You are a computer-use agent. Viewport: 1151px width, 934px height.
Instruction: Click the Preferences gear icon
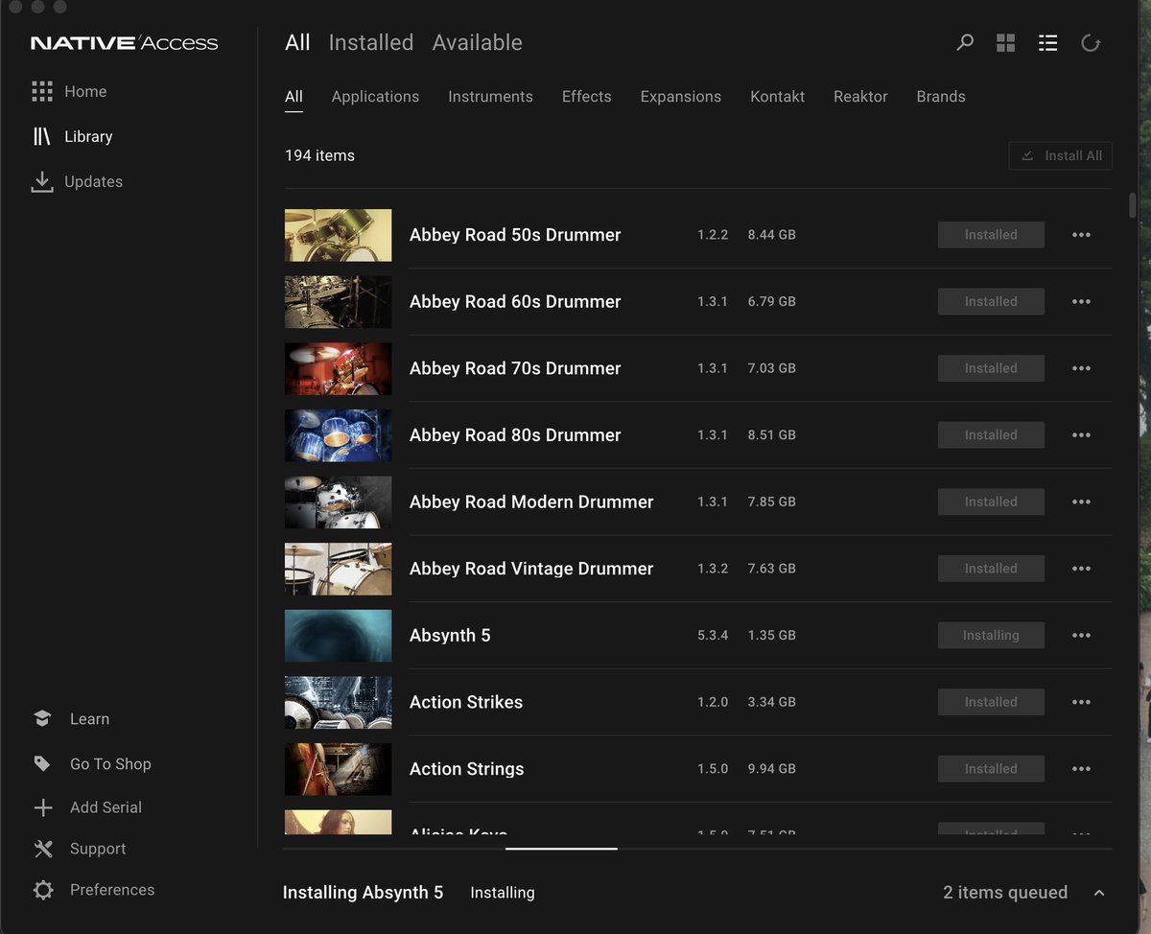[43, 890]
